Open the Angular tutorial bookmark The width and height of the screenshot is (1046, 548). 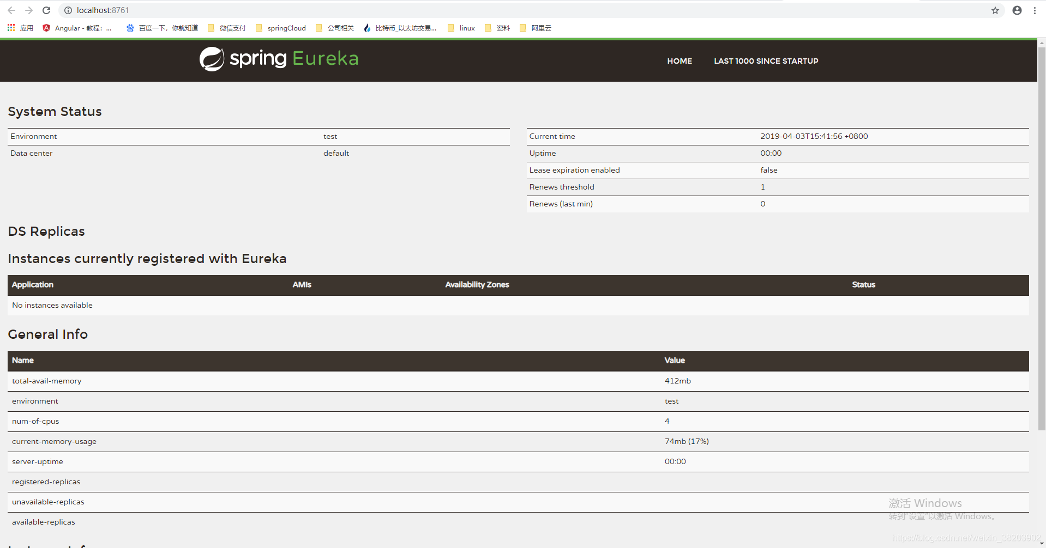[77, 28]
